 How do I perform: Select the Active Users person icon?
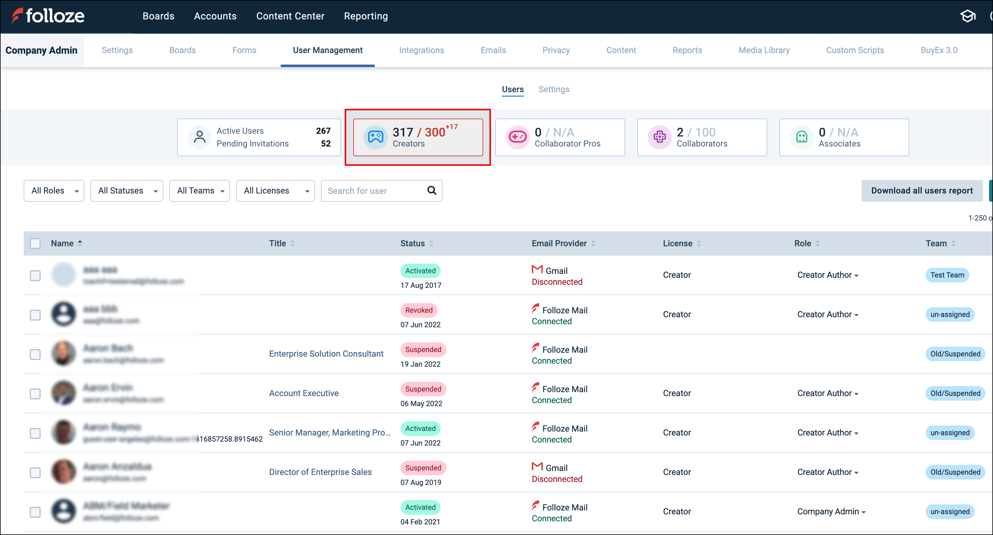(200, 137)
